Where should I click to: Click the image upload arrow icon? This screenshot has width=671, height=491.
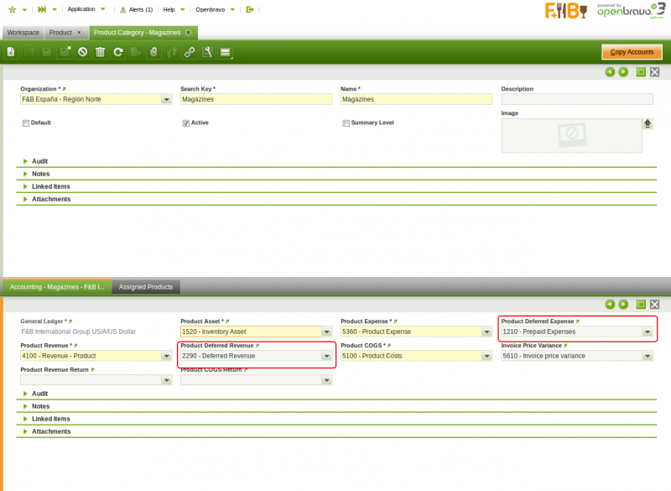[x=648, y=123]
